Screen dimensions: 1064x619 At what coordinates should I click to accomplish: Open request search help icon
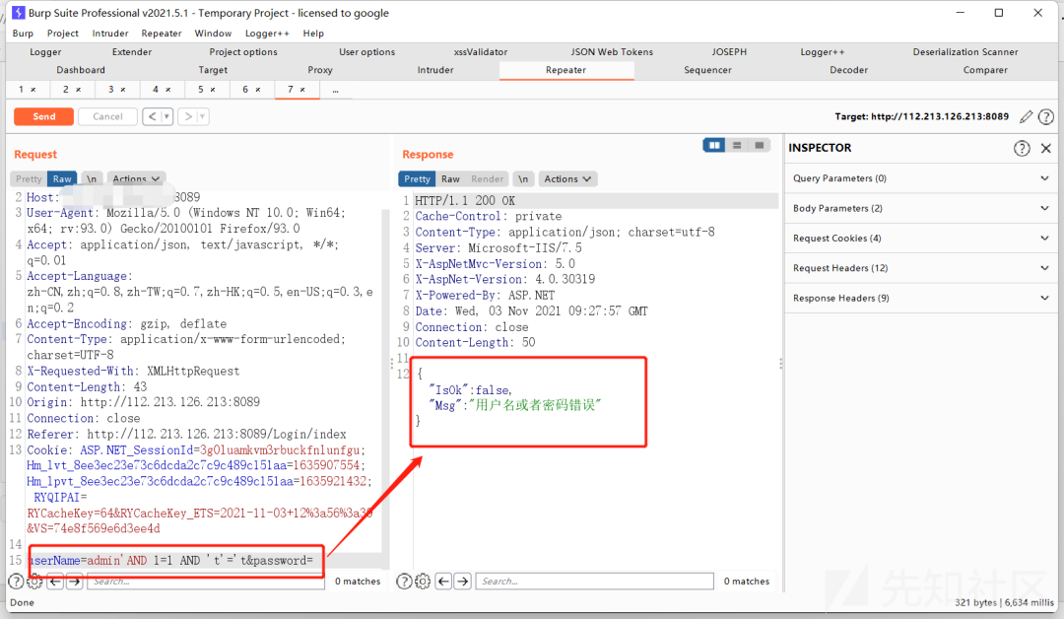pyautogui.click(x=15, y=582)
